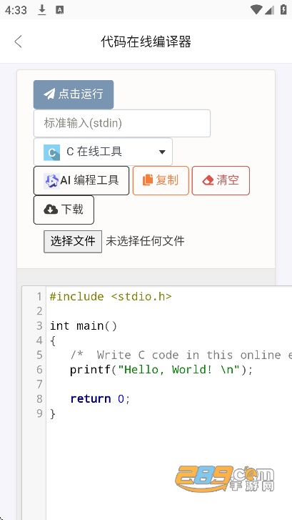The image size is (292, 520).
Task: Tap the back arrow icon
Action: [19, 41]
